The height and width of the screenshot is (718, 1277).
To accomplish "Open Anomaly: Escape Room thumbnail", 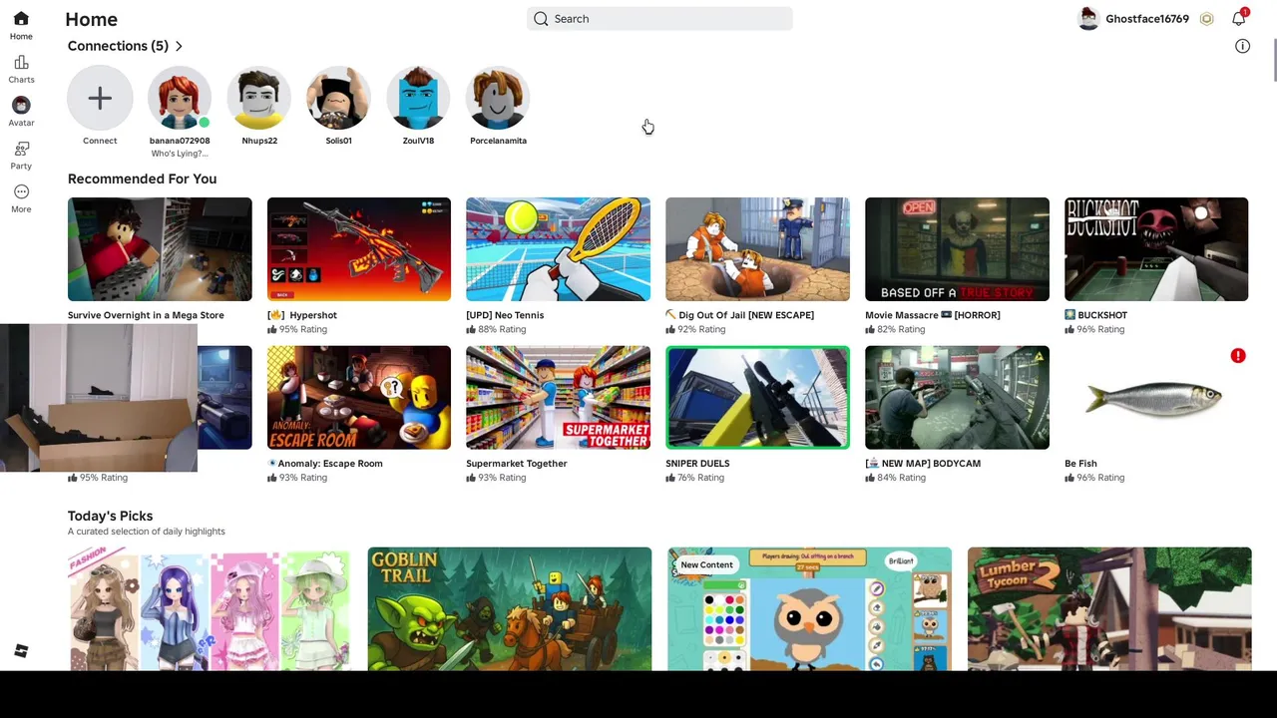I will 359,398.
